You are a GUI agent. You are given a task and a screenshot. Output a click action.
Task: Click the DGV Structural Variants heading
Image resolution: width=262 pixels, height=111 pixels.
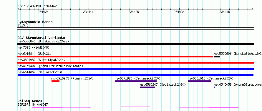tap(41, 38)
